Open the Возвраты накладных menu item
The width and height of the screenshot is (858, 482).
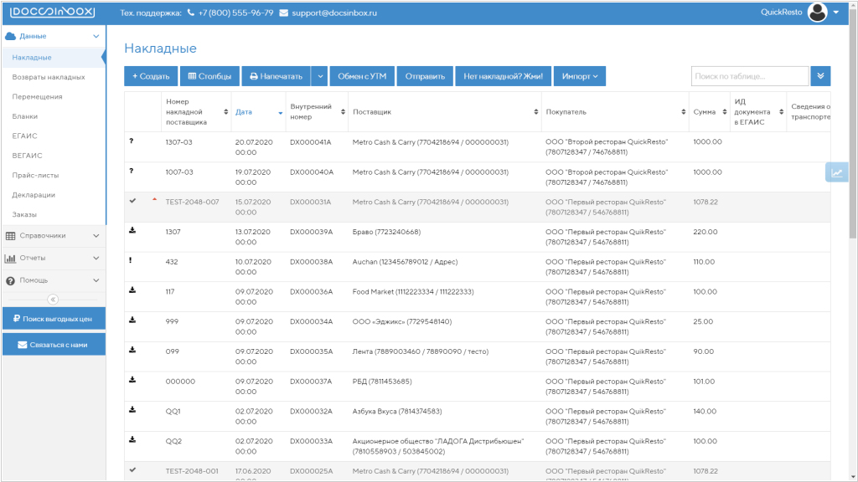click(x=49, y=77)
